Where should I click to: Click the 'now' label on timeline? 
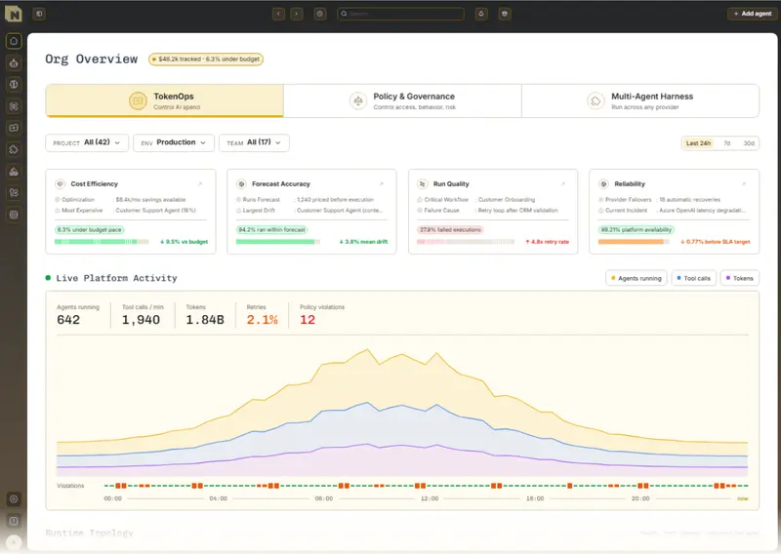742,498
